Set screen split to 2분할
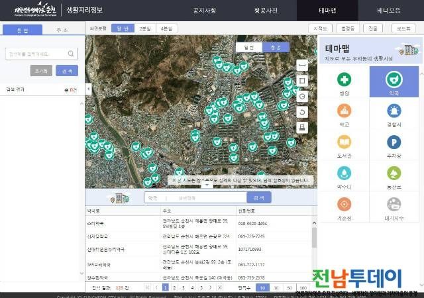 click(144, 28)
